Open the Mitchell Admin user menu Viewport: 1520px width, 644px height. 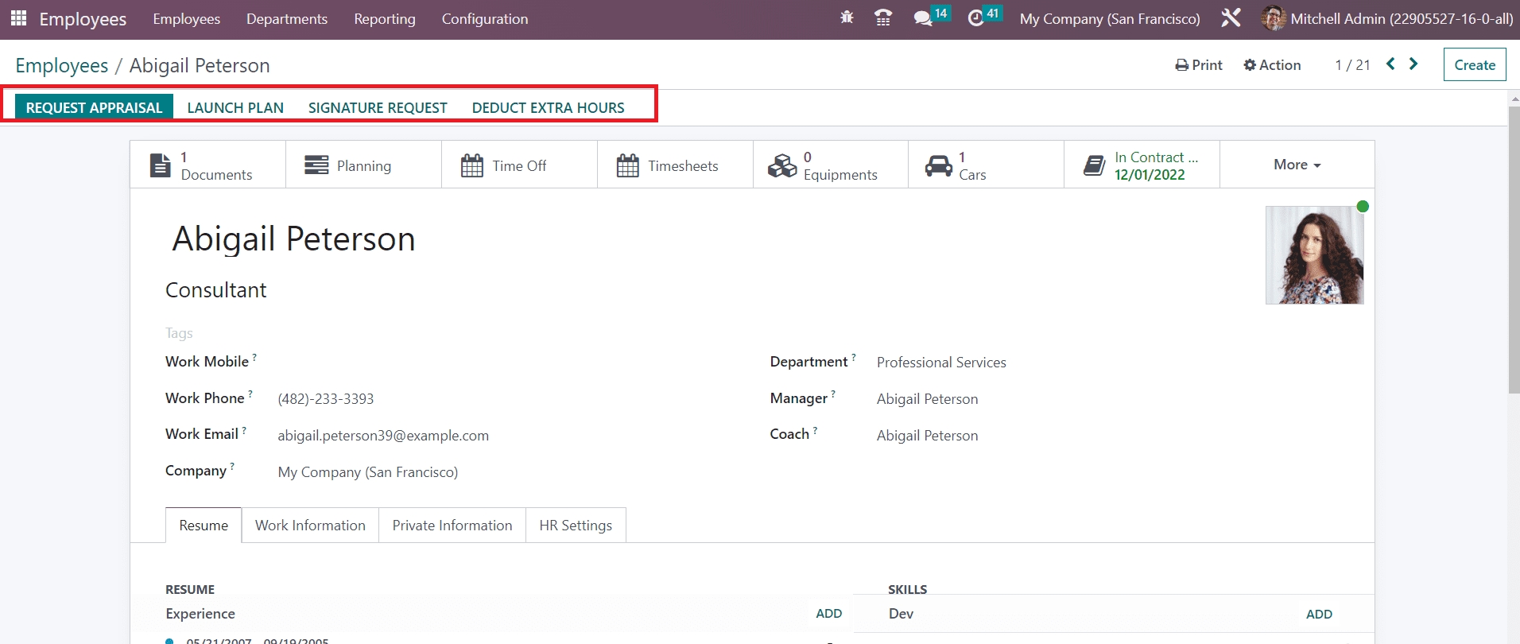pos(1387,18)
